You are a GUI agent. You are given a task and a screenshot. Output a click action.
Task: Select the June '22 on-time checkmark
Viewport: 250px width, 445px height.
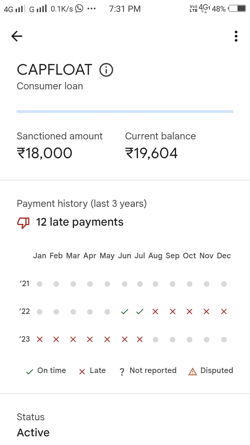[124, 312]
